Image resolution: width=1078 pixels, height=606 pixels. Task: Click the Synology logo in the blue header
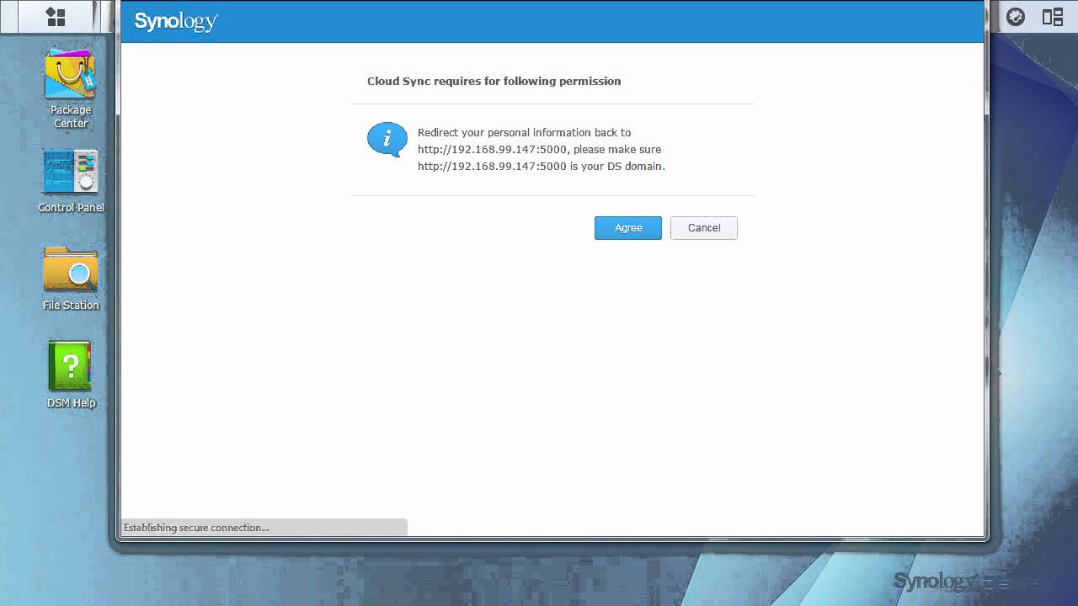[x=174, y=22]
